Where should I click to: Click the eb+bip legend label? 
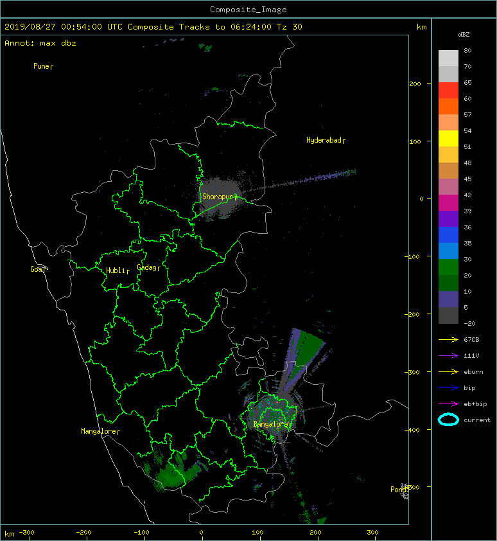[475, 404]
